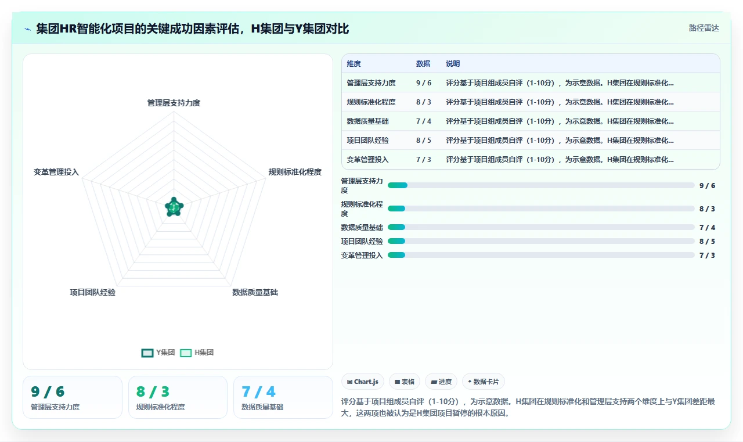Image resolution: width=743 pixels, height=442 pixels.
Task: Click the 数据质量基础 progress bar
Action: [x=541, y=227]
